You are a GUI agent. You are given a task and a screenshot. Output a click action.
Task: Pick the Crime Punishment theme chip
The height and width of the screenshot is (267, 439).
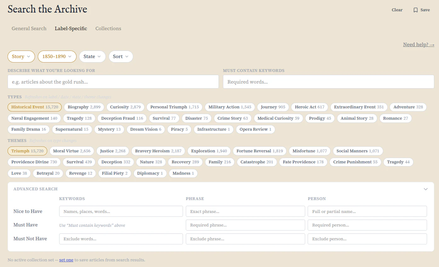pyautogui.click(x=356, y=162)
